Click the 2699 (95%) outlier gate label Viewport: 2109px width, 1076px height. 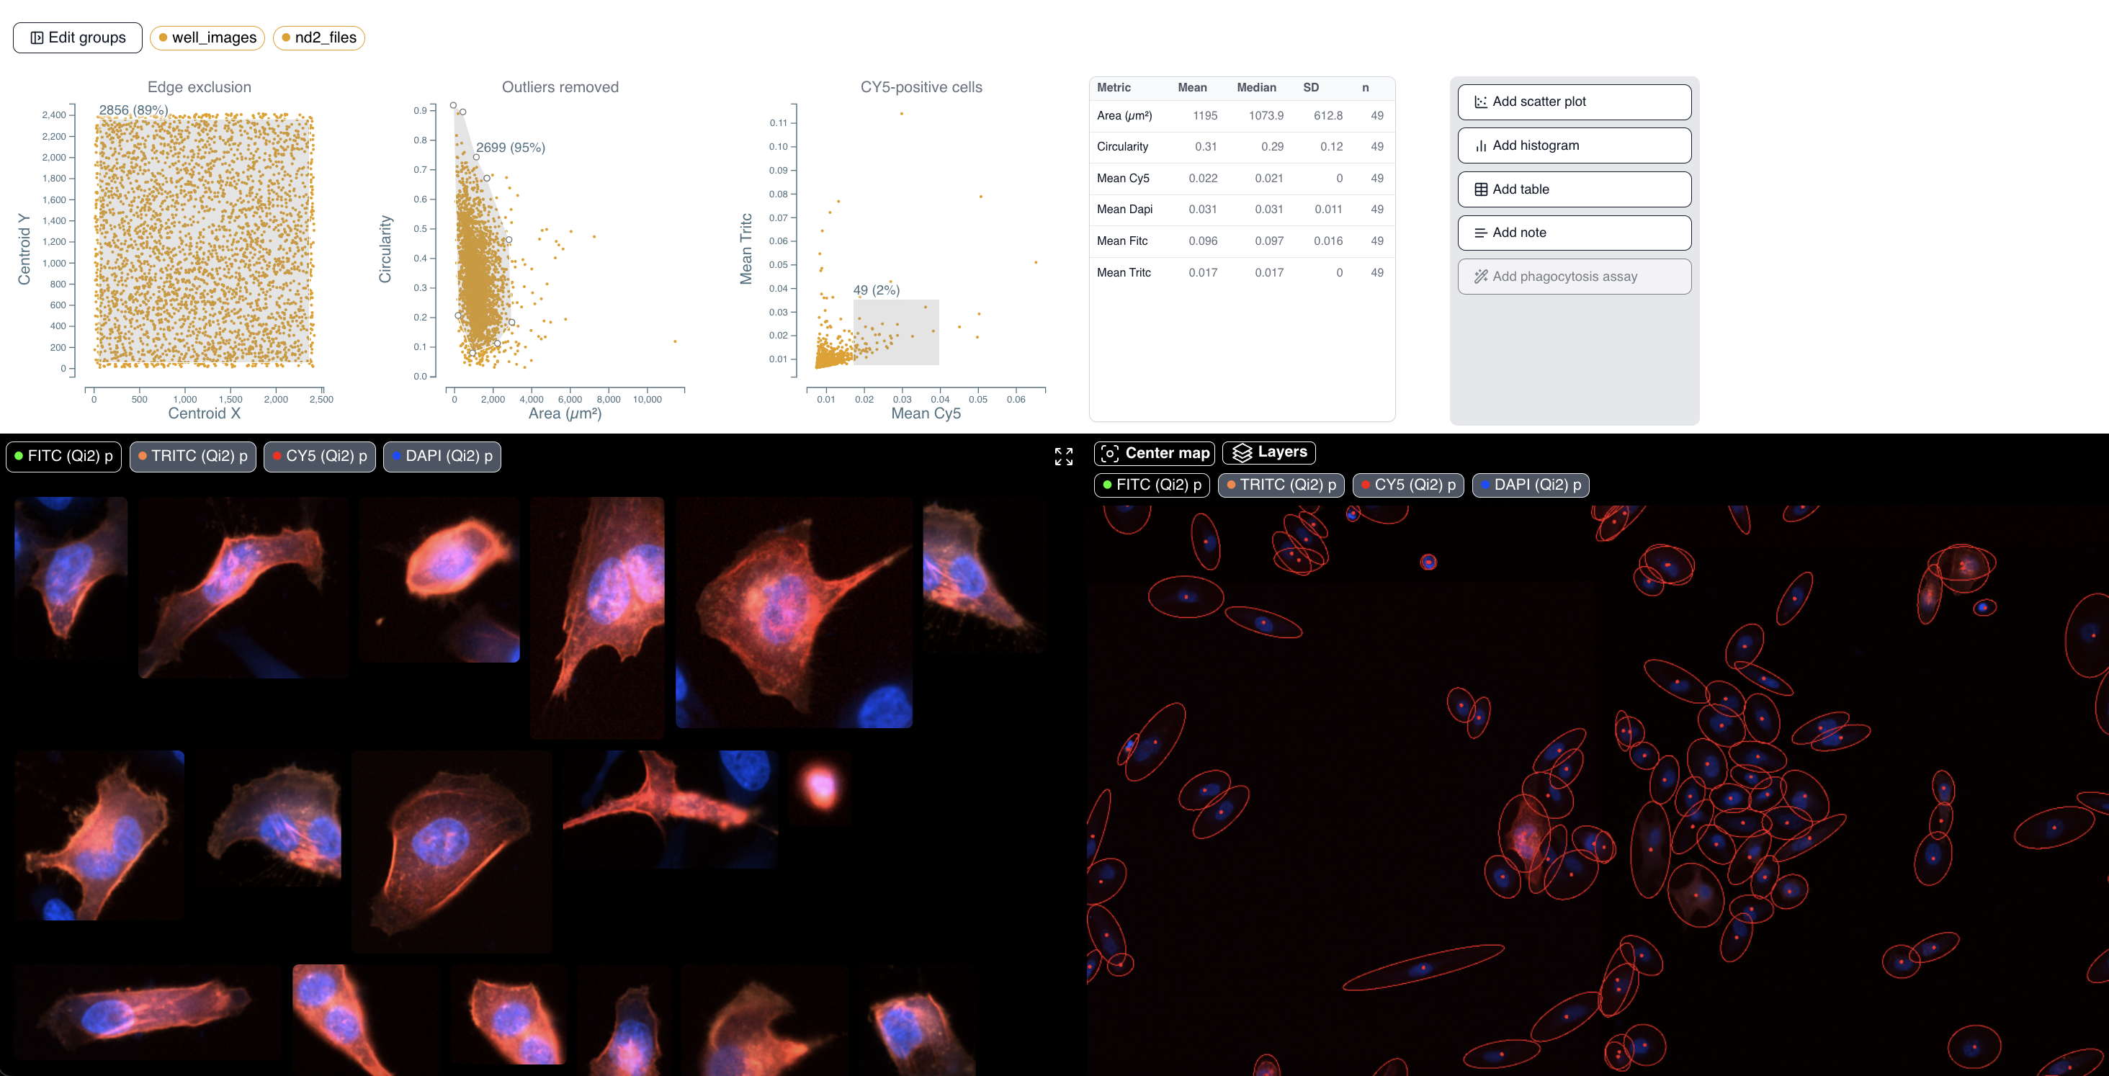510,148
